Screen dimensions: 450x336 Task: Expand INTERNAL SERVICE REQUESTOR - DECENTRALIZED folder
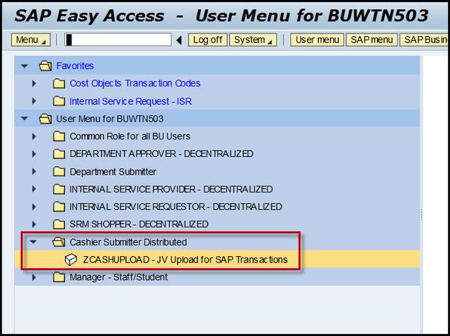point(34,207)
